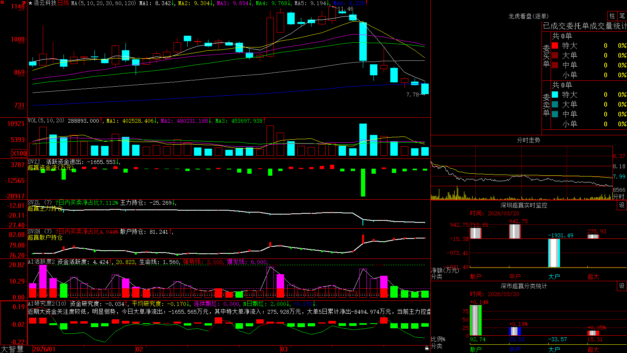This screenshot has height=353, width=627.
Task: Click the red 超大 +0.05% bar
Action: pyautogui.click(x=593, y=333)
